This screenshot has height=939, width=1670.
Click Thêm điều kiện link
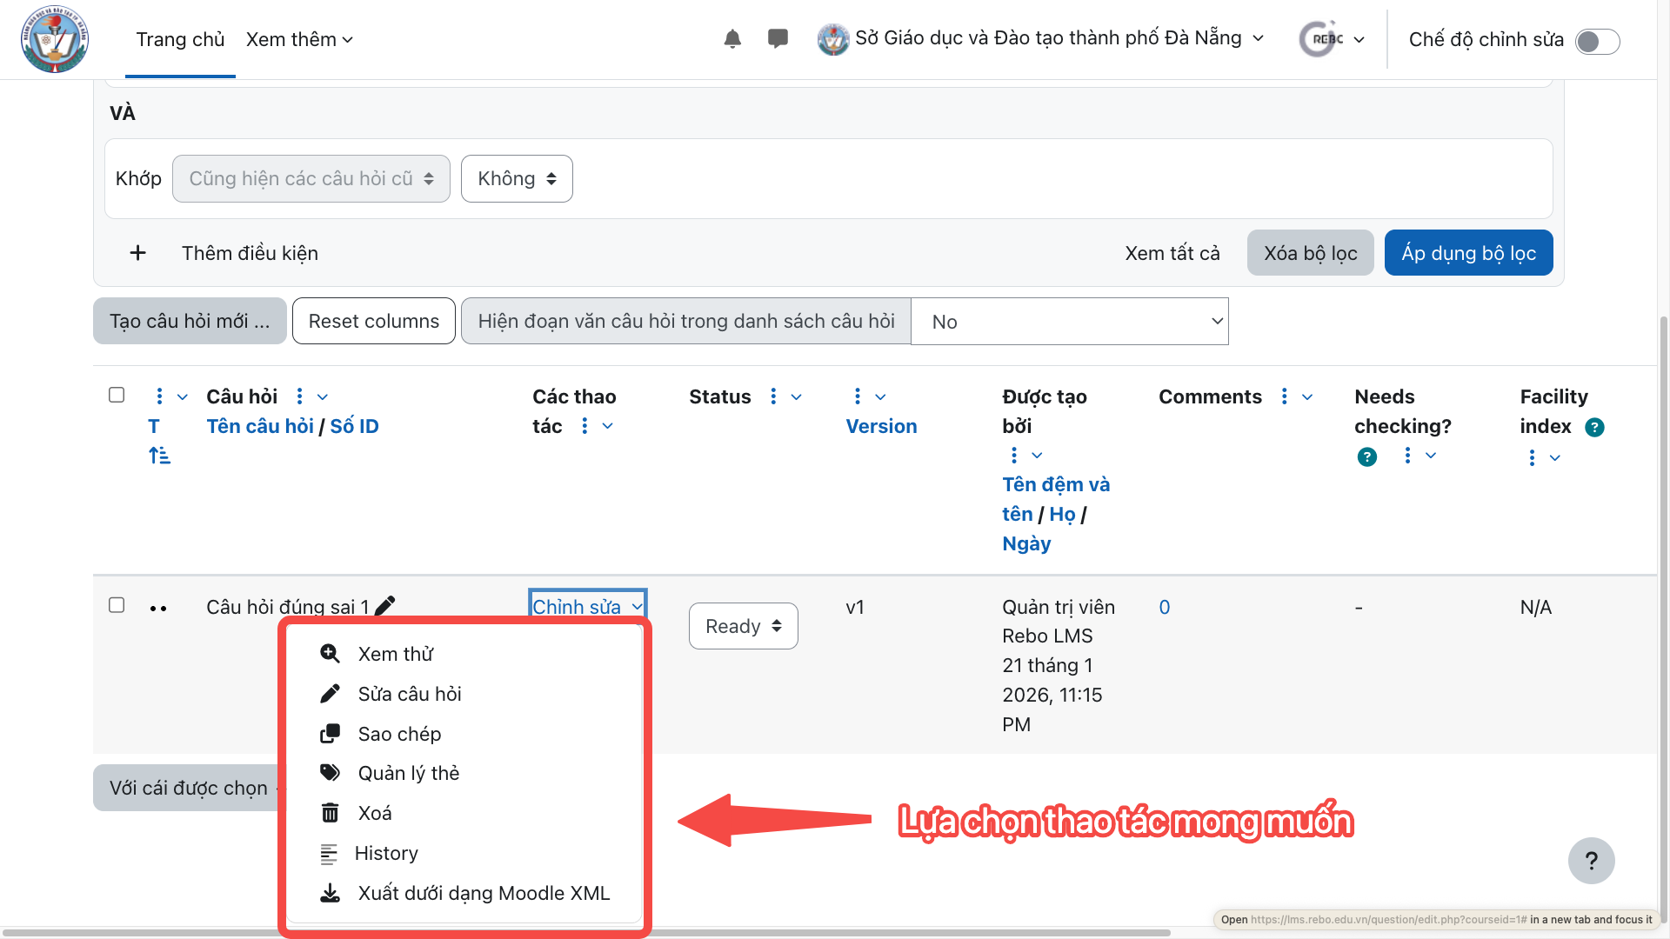[x=250, y=253]
